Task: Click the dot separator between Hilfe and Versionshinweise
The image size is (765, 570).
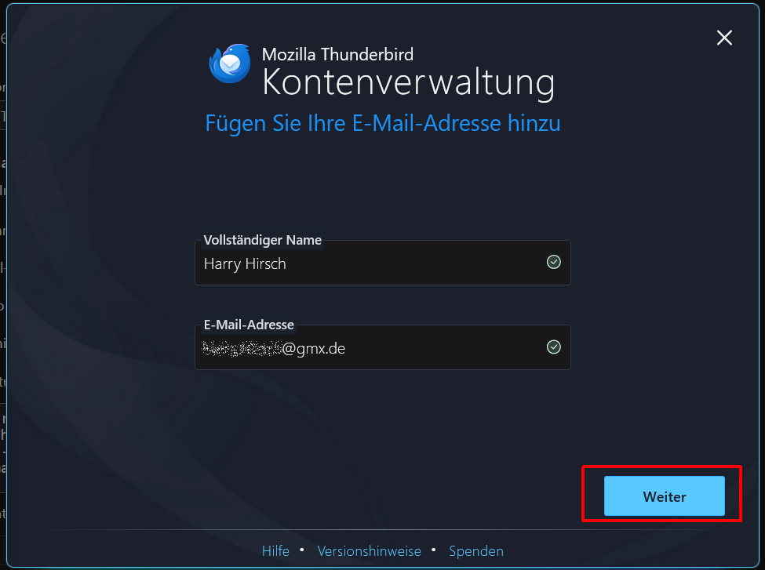Action: 302,550
